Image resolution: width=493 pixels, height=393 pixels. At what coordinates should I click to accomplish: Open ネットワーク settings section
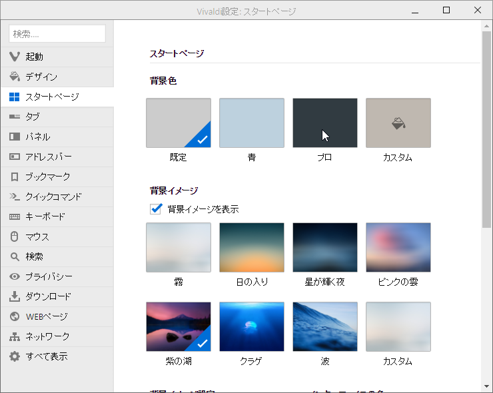pos(57,336)
